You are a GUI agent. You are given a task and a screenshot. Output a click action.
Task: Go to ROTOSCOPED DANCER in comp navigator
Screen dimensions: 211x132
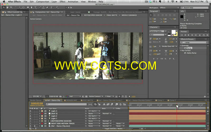pos(93,15)
